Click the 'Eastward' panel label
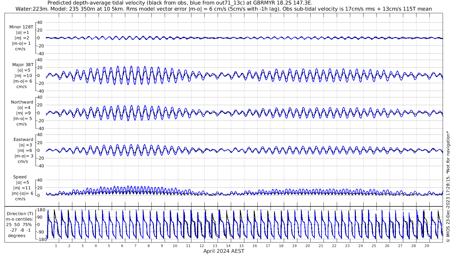452x258 pixels. tap(23, 139)
